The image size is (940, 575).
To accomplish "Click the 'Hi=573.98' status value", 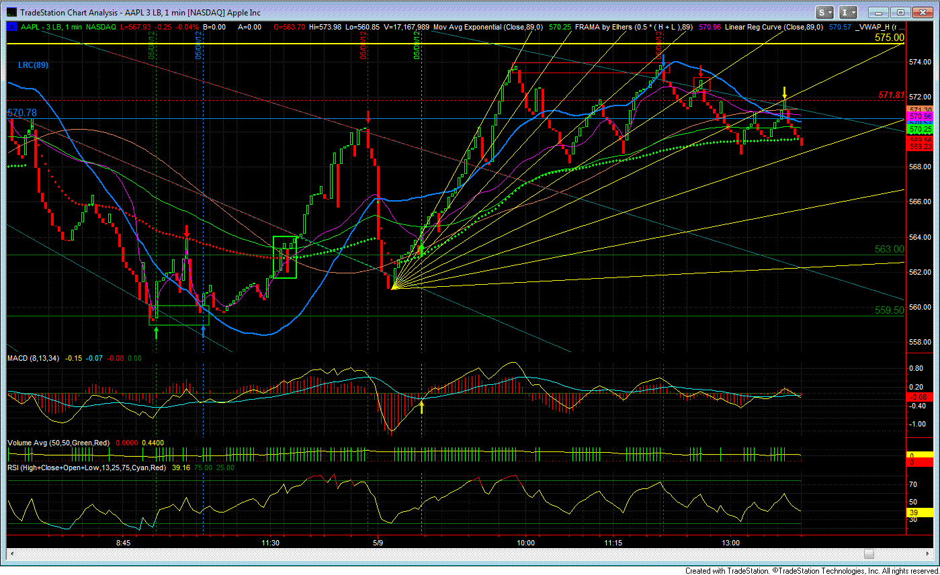I will pyautogui.click(x=325, y=27).
